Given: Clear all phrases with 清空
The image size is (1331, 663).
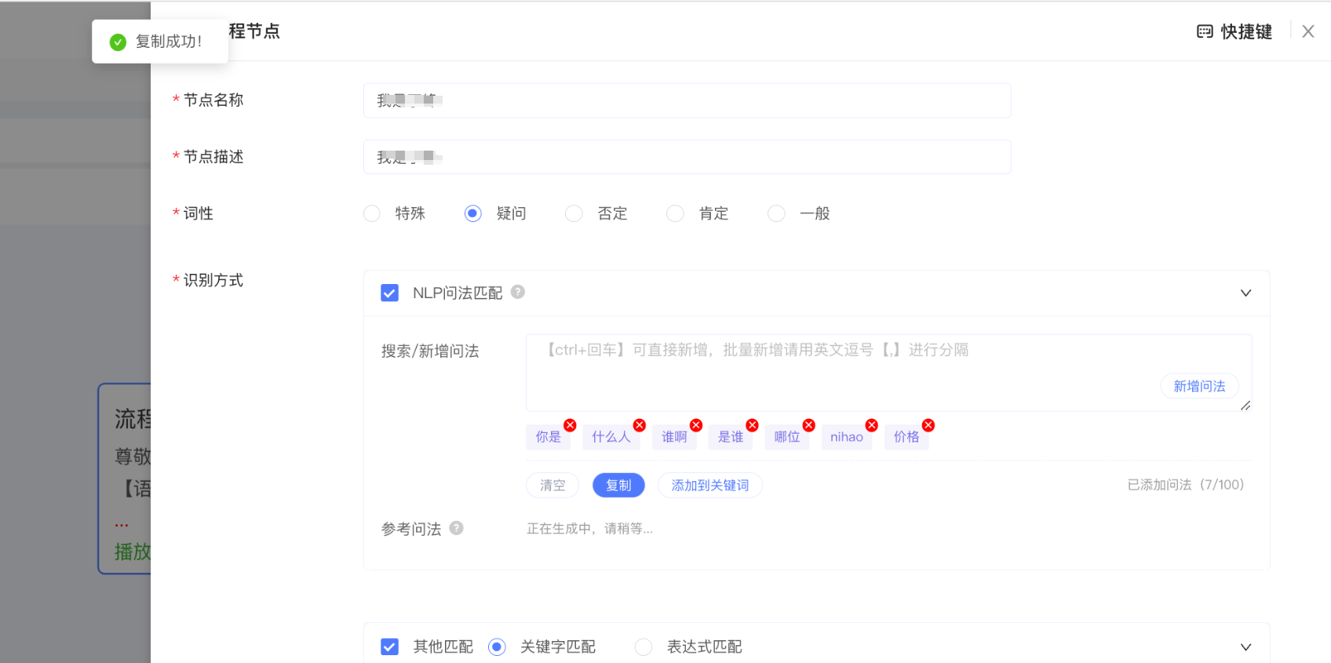Looking at the screenshot, I should click(x=552, y=485).
